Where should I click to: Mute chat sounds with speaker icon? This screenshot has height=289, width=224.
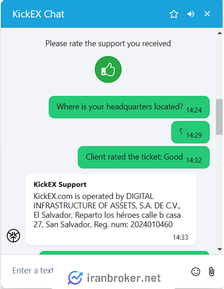click(191, 14)
